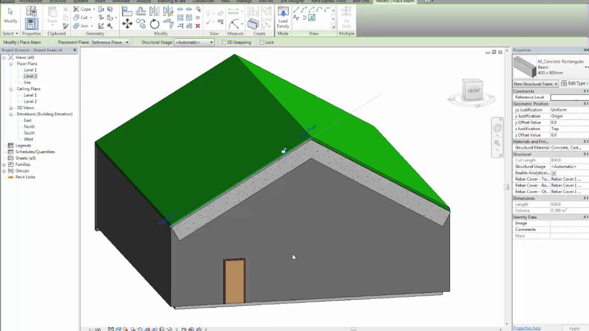Viewport: 589px width, 331px height.
Task: Collapse the Floor Plans node
Action: pos(11,64)
